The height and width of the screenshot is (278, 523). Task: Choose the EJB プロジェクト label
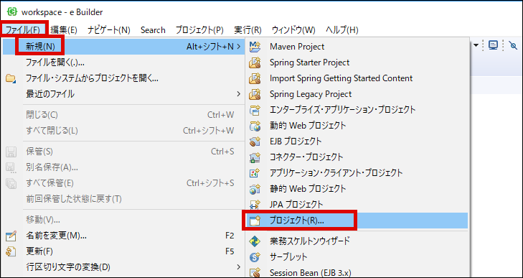click(x=296, y=142)
